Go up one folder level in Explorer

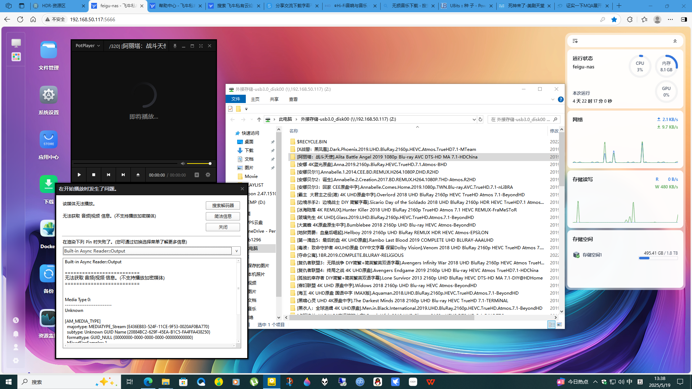click(259, 120)
